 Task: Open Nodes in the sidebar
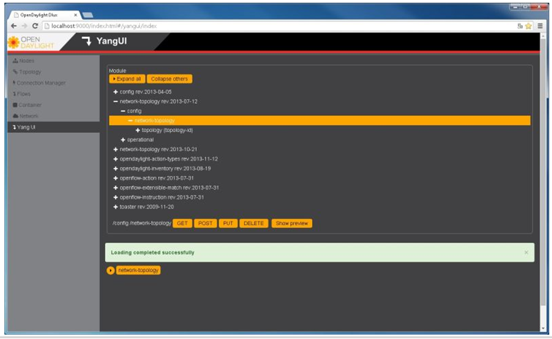point(23,61)
